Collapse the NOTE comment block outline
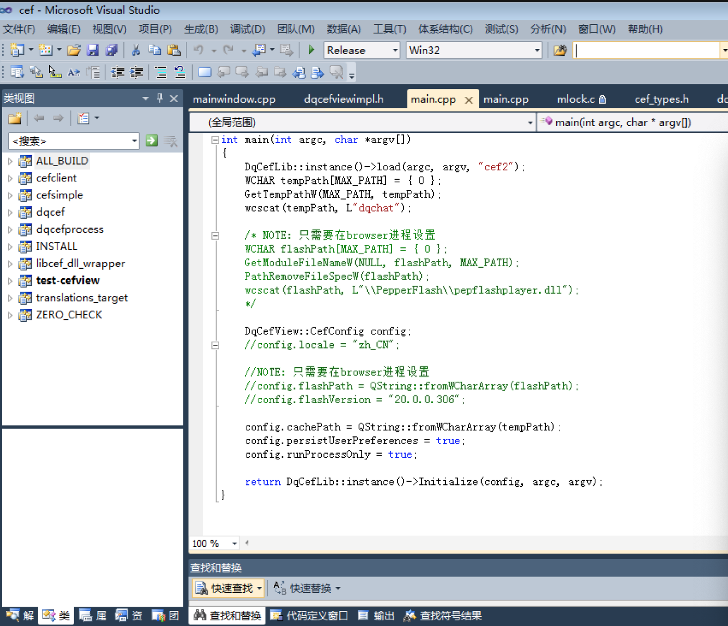This screenshot has height=626, width=728. coord(215,235)
